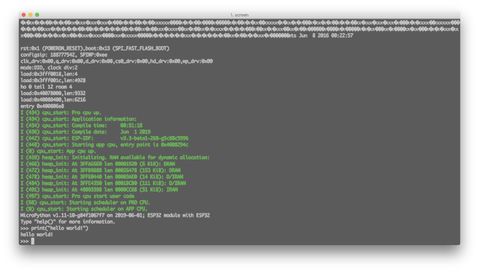Screen dimensions: 479x272
Task: Click the 'hello world!' output line
Action: (x=36, y=234)
